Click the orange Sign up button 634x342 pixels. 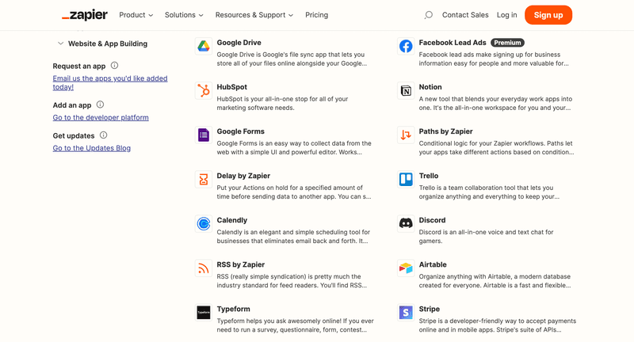tap(548, 15)
